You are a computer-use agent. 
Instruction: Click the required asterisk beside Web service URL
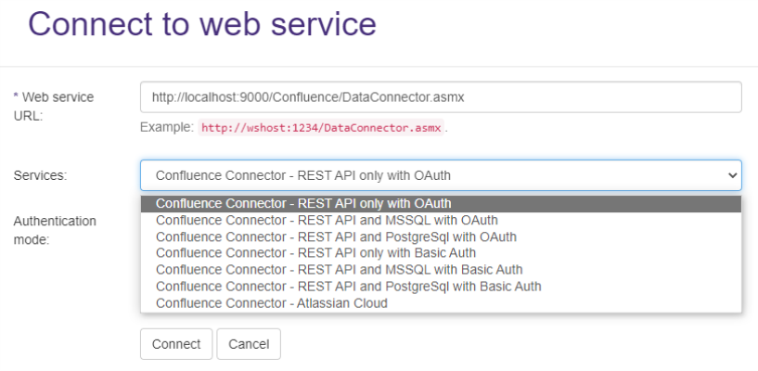16,97
